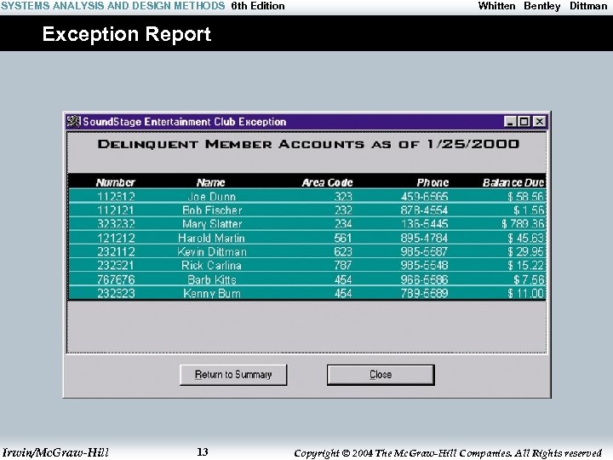Select the Bob Fischer row
613x460 pixels.
306,210
